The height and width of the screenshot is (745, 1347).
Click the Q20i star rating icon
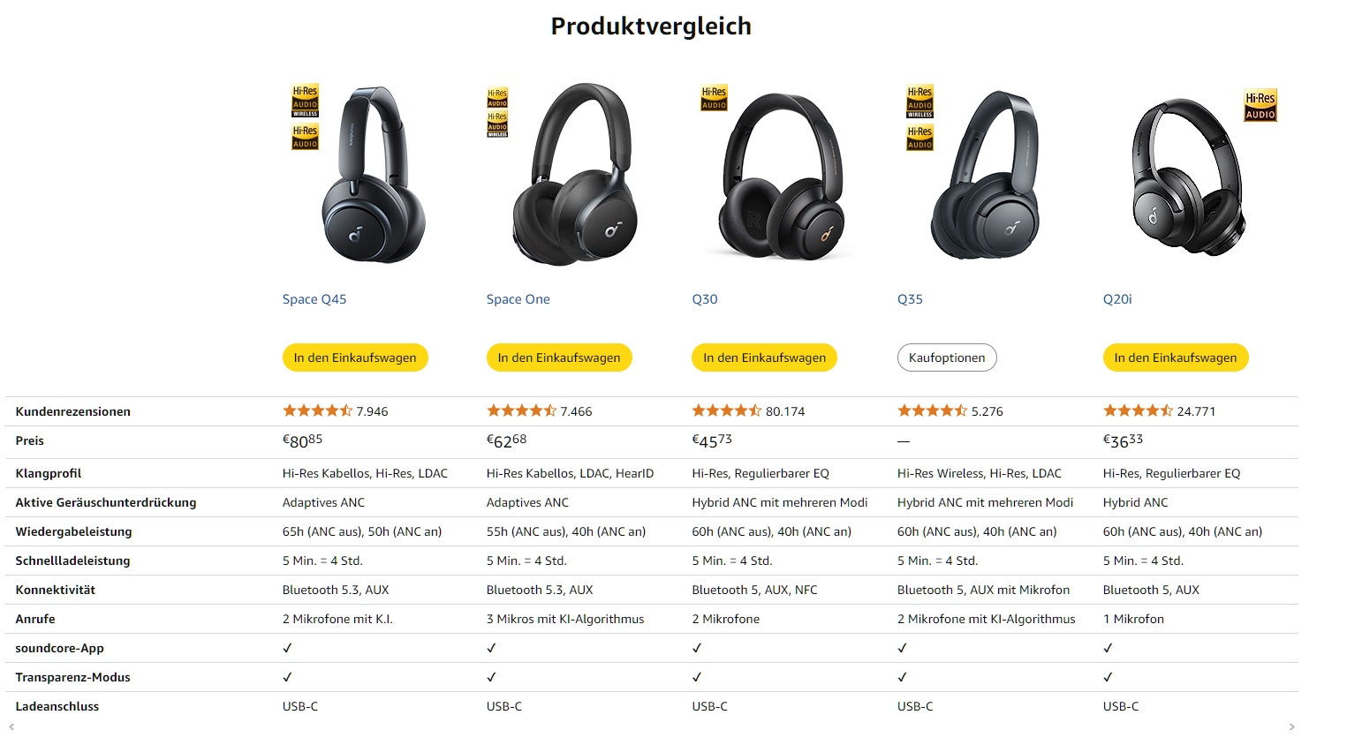coord(1138,410)
